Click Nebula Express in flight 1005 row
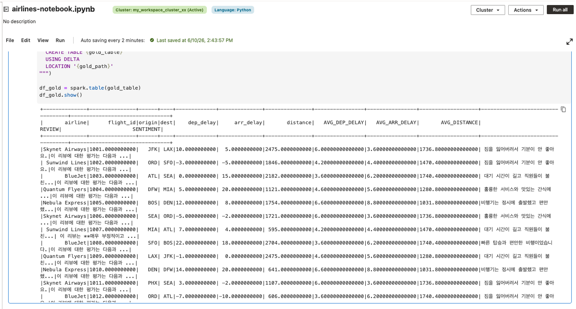 pyautogui.click(x=65, y=203)
